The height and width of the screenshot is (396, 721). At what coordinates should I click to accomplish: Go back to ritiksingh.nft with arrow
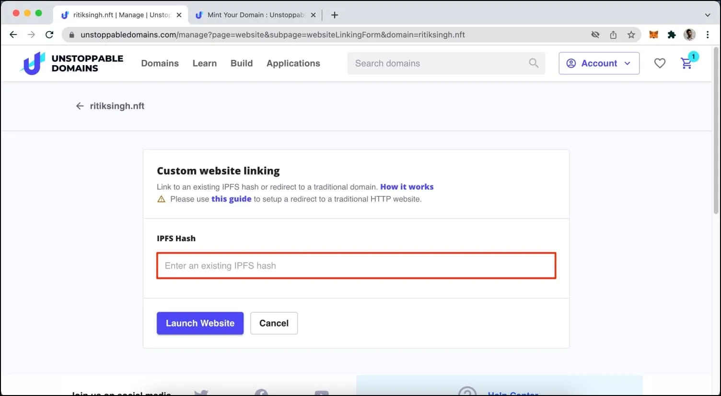click(x=80, y=106)
